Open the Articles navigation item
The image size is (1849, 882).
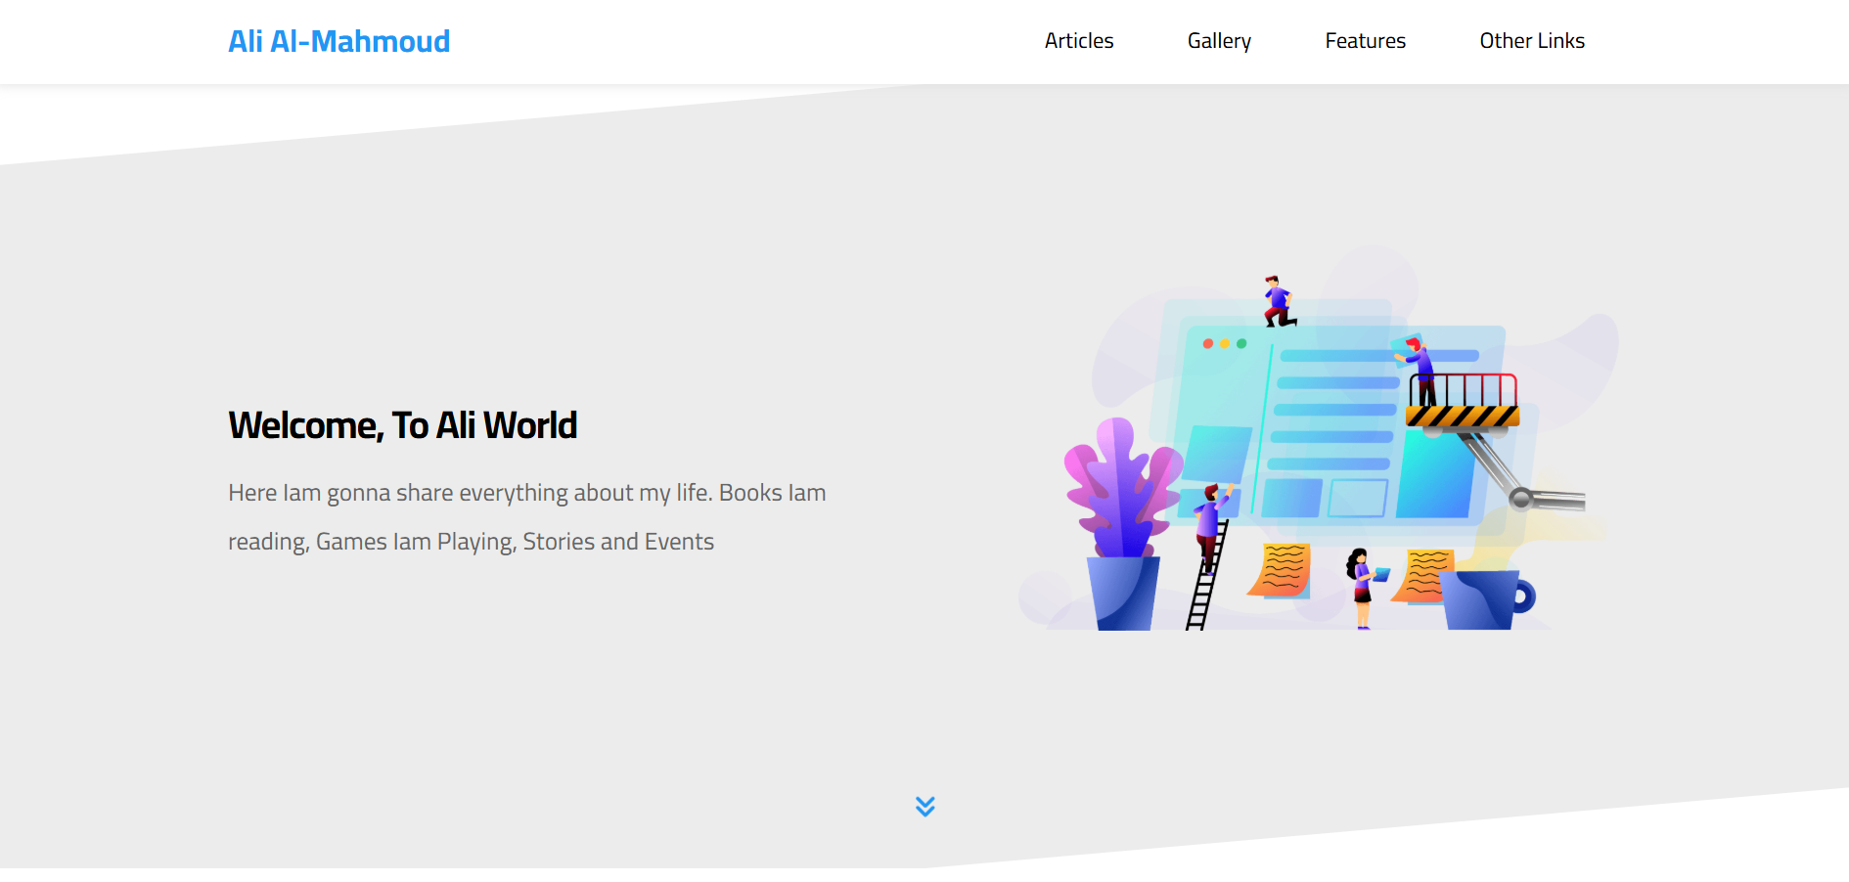(x=1078, y=41)
